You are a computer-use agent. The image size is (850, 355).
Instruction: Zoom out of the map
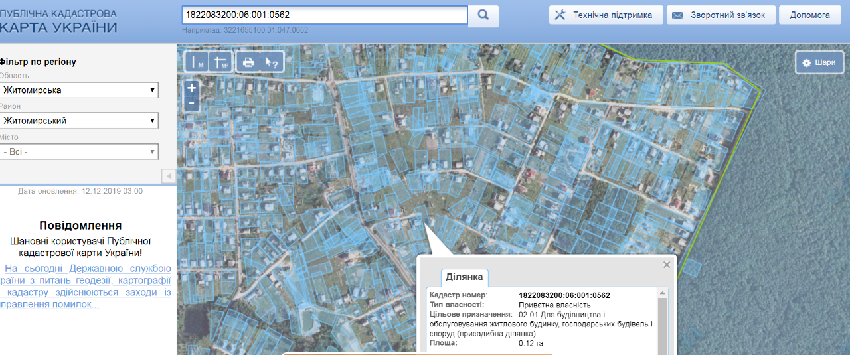tap(192, 104)
